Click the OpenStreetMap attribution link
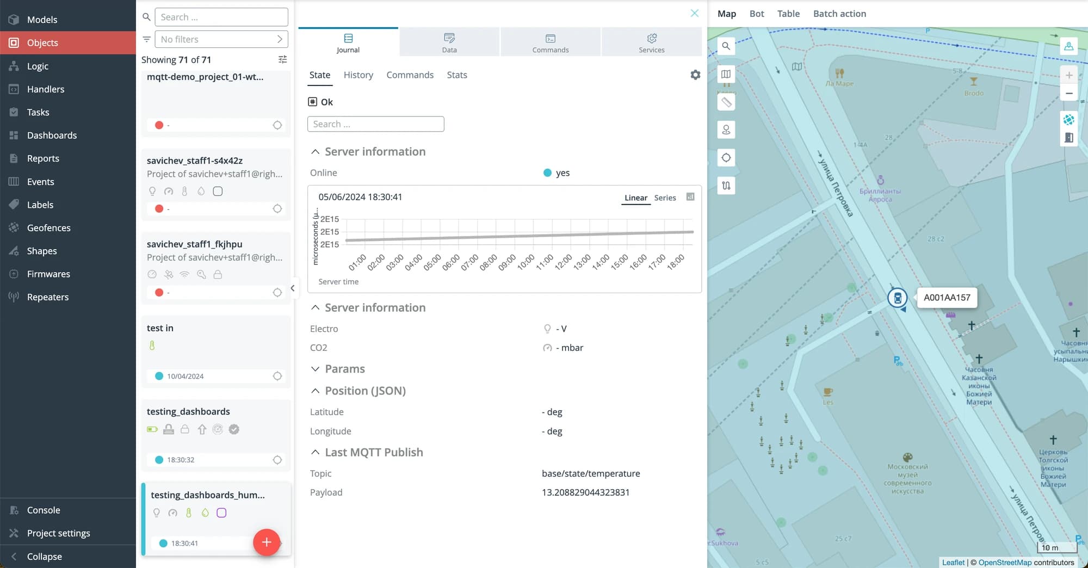The width and height of the screenshot is (1088, 568). pyautogui.click(x=1005, y=563)
